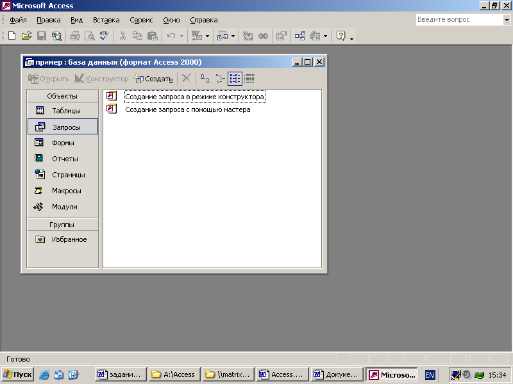Image resolution: width=513 pixels, height=384 pixels.
Task: Click the Help question mark icon
Action: pyautogui.click(x=341, y=36)
